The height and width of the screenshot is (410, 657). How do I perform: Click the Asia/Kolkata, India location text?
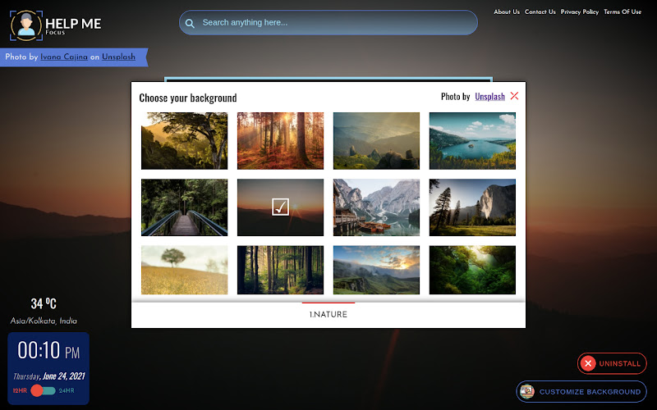(x=44, y=321)
